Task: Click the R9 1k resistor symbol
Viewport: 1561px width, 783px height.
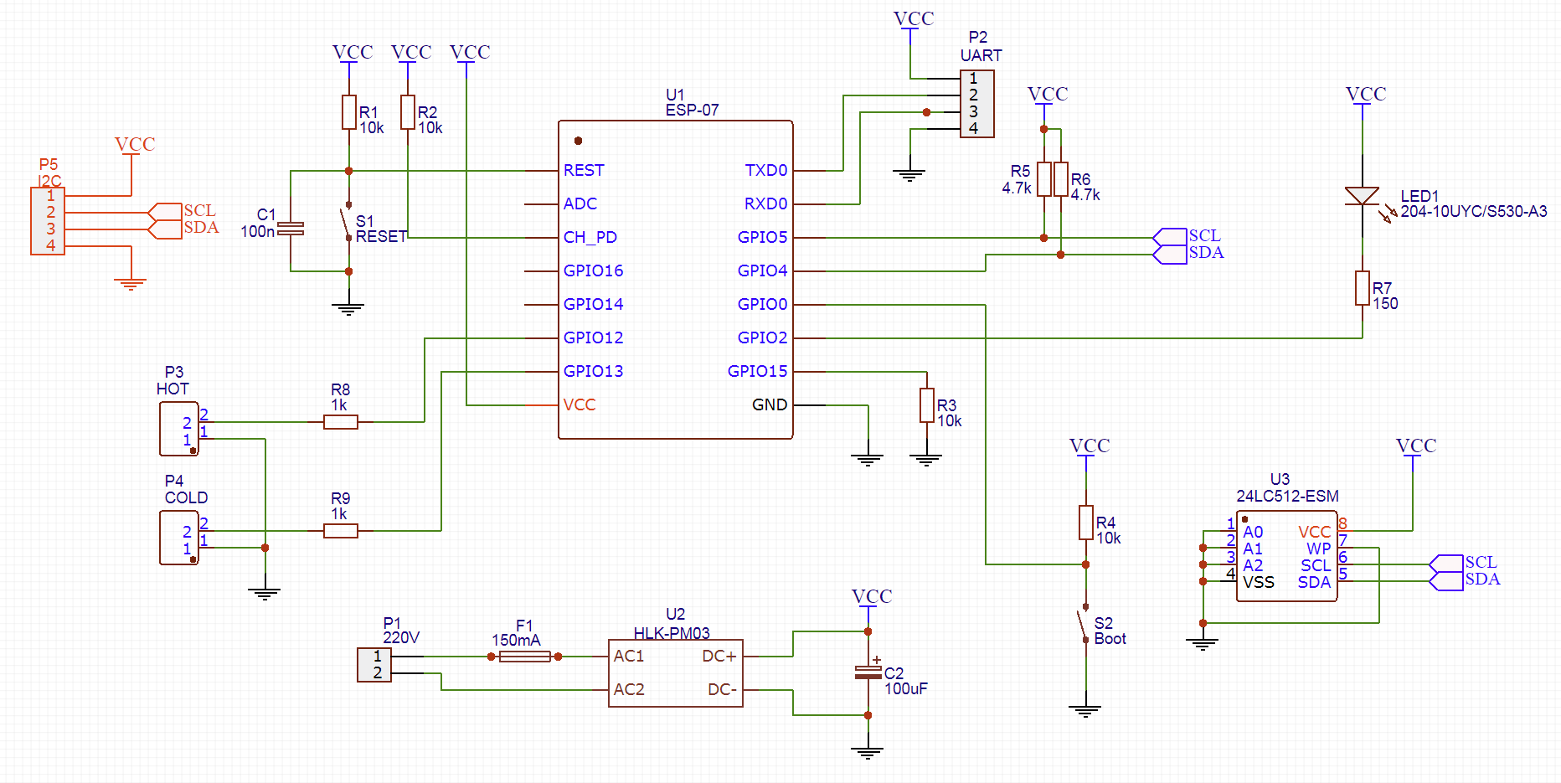Action: tap(341, 531)
